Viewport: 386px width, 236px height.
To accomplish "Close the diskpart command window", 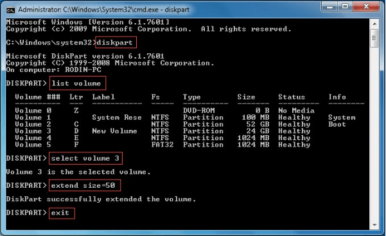I will tap(366, 6).
